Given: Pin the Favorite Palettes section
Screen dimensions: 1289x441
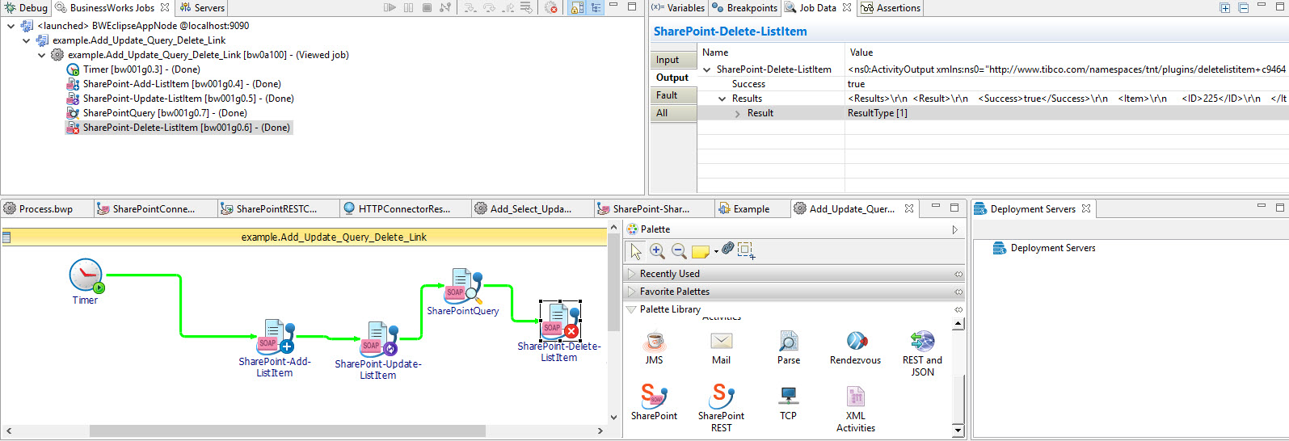Looking at the screenshot, I should [x=958, y=292].
